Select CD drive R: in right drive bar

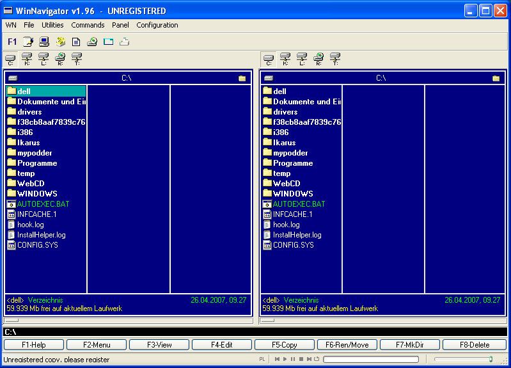(318, 60)
